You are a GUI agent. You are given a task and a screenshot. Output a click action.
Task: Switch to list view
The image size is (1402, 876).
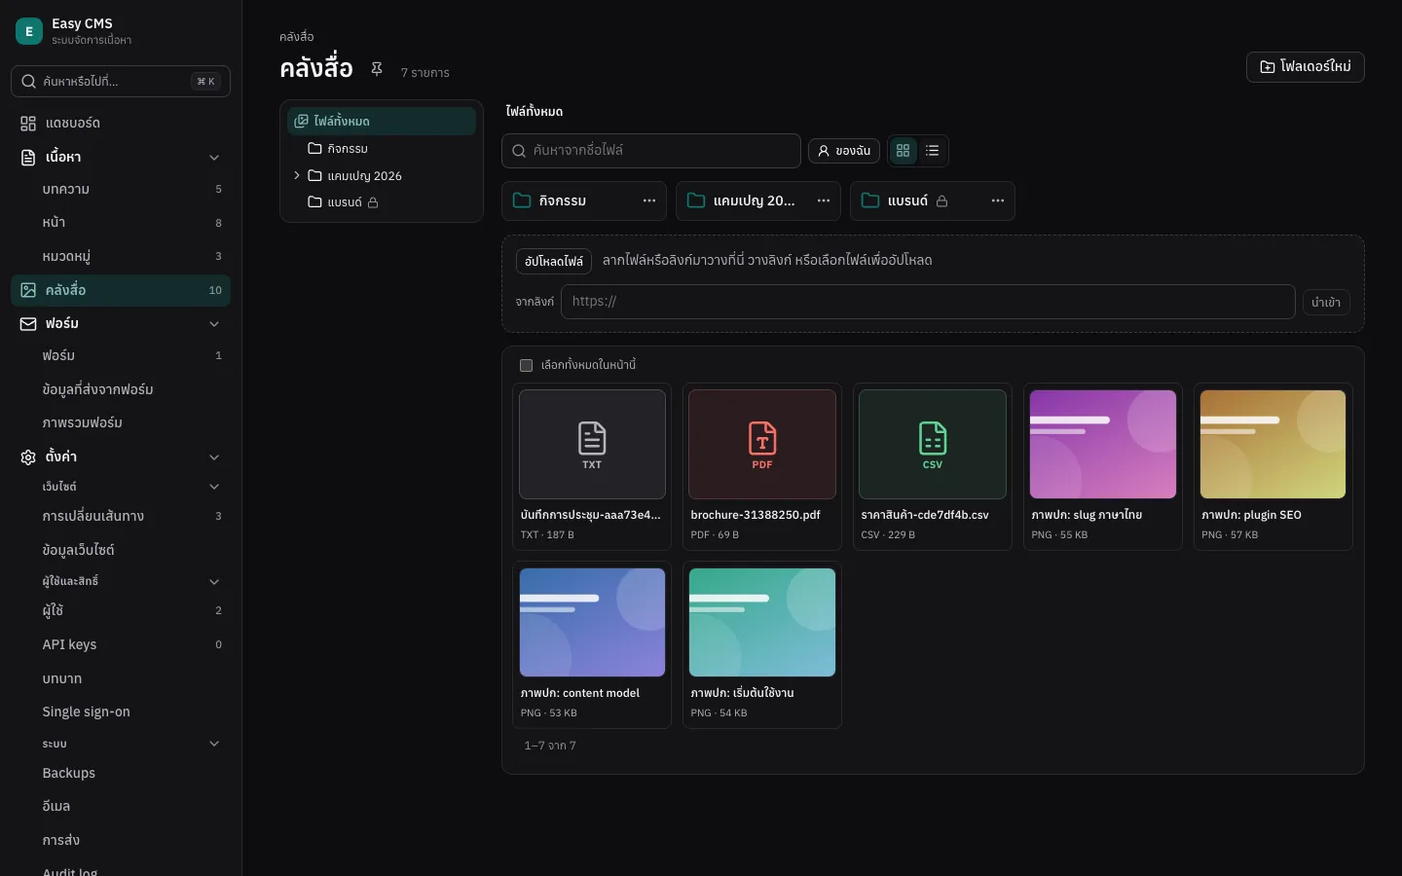click(933, 151)
